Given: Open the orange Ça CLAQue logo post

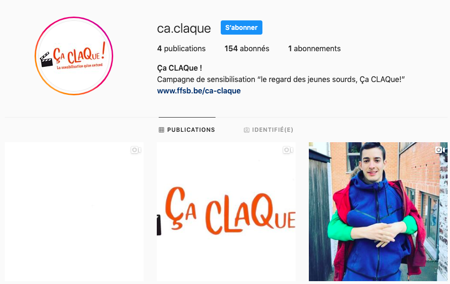Looking at the screenshot, I should pyautogui.click(x=226, y=211).
